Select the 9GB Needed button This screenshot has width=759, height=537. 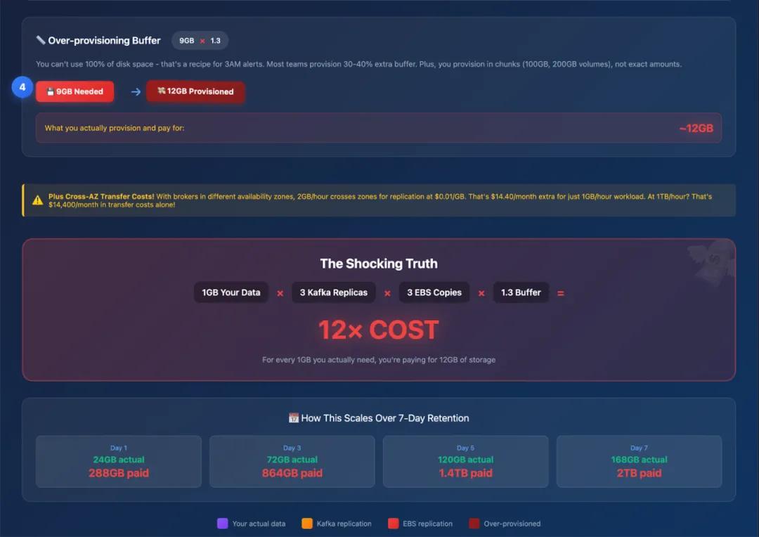(75, 91)
